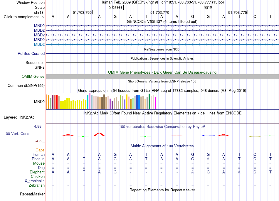Click the dark green bar in GTEx chart

click(x=149, y=101)
